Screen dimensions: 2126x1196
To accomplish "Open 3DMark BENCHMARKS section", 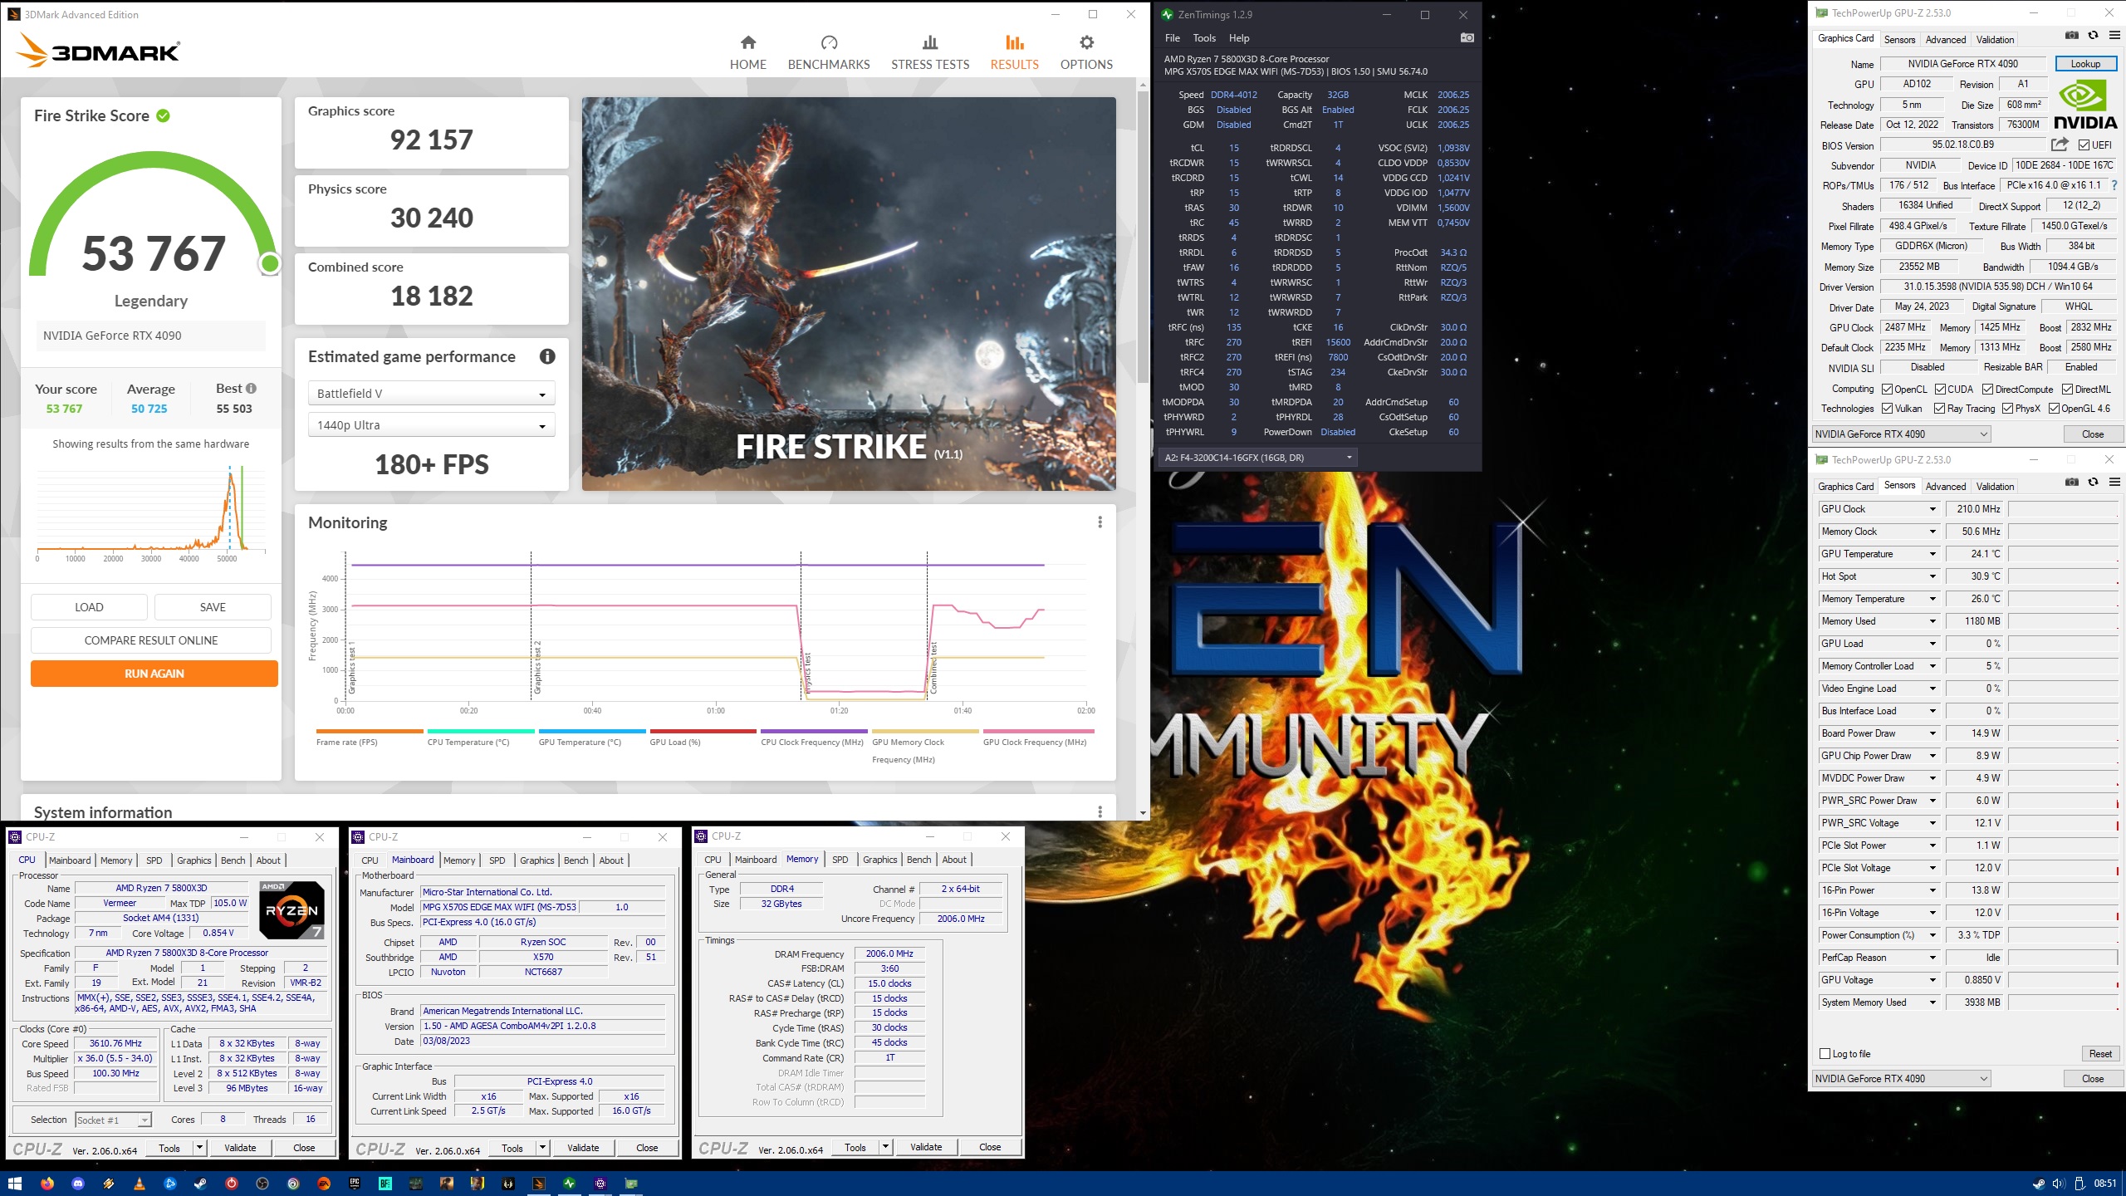I will pyautogui.click(x=828, y=53).
